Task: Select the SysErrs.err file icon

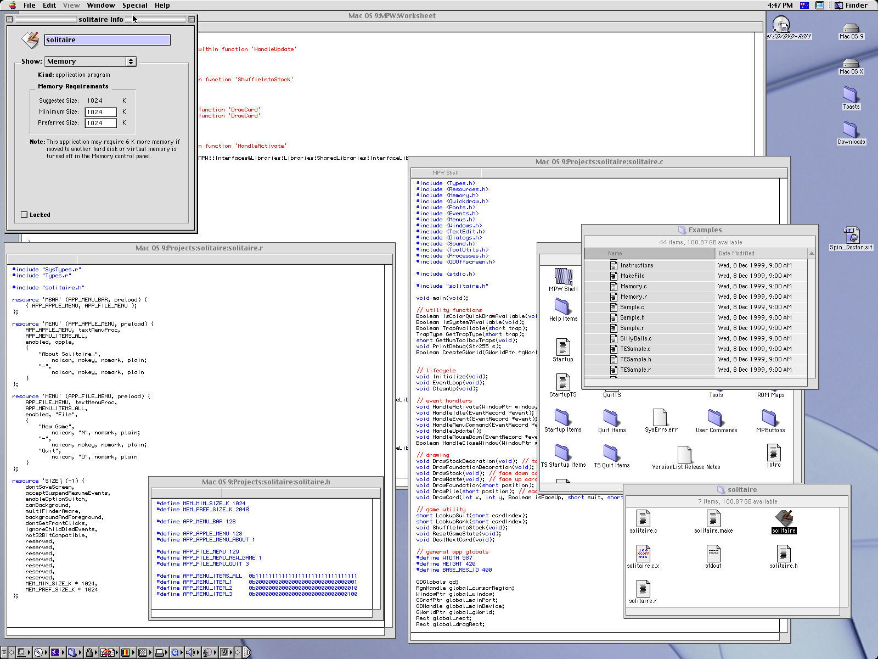Action: (660, 417)
